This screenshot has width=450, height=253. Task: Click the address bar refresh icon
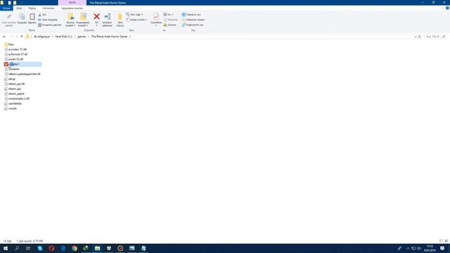[420, 37]
